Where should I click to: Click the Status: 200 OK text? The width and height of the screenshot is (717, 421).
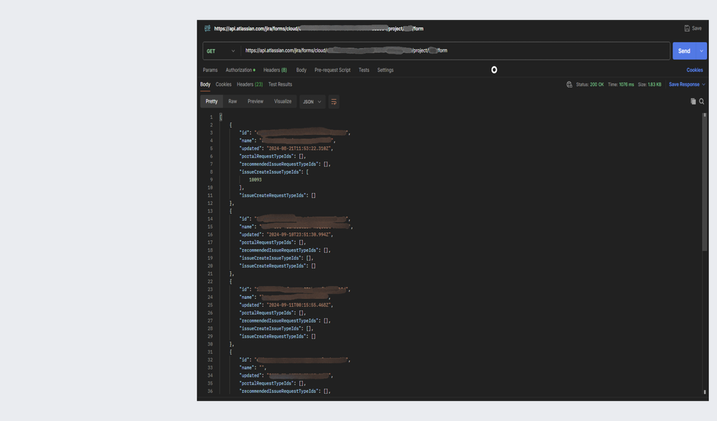(590, 85)
